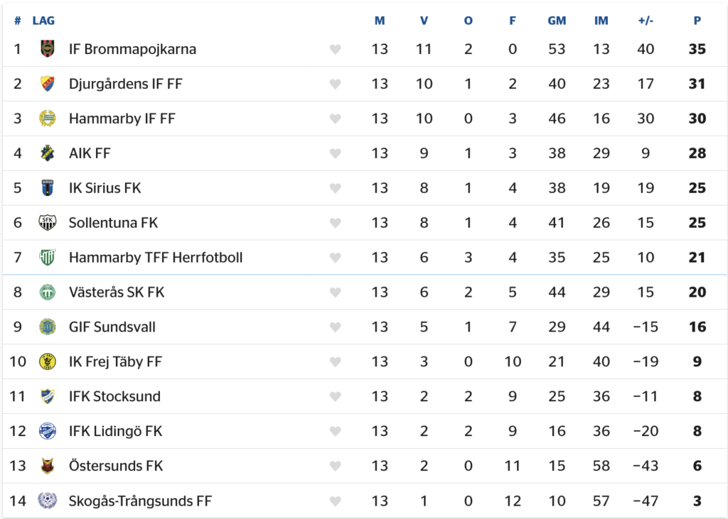Click the Hammarby IF FF club badge

tap(47, 119)
